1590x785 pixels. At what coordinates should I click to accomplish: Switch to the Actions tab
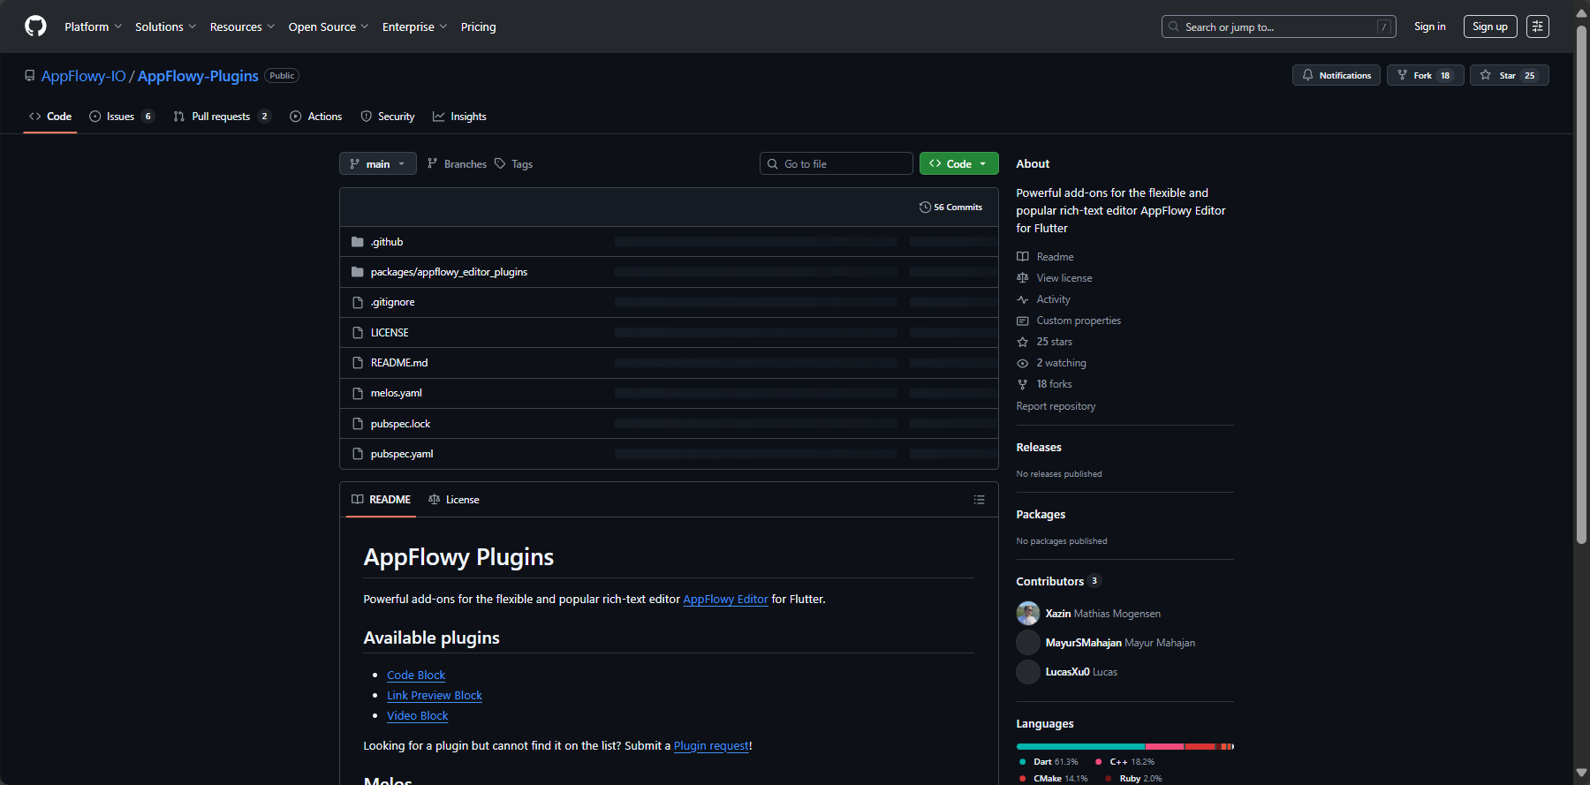point(315,117)
